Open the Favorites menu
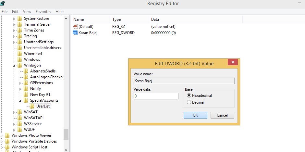The width and height of the screenshot is (305, 152). coord(43,12)
